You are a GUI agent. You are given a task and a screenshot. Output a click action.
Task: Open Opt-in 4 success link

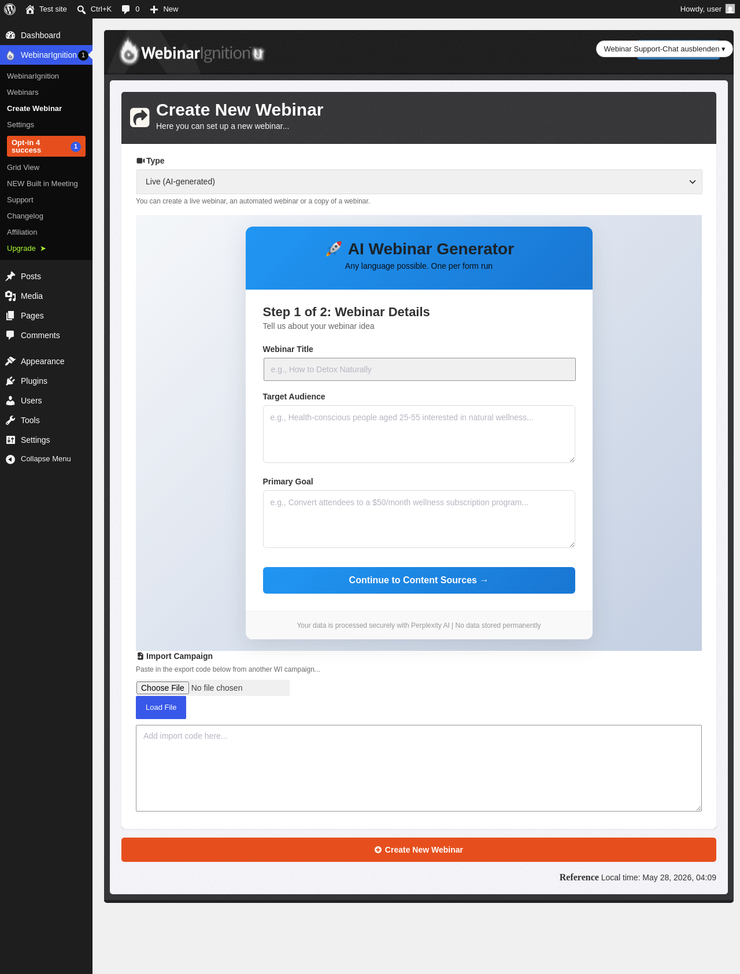(46, 146)
